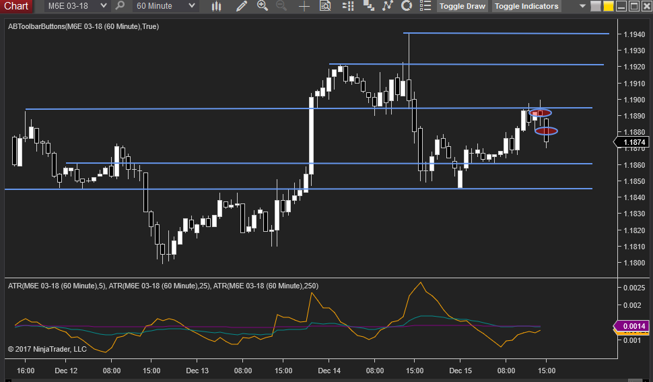The image size is (653, 382).
Task: Click the purple 0.0014 ATR value marker
Action: 633,326
